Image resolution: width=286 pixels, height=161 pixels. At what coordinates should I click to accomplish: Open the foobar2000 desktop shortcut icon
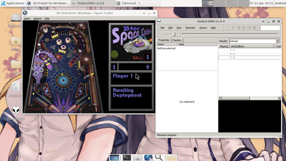coord(16,111)
